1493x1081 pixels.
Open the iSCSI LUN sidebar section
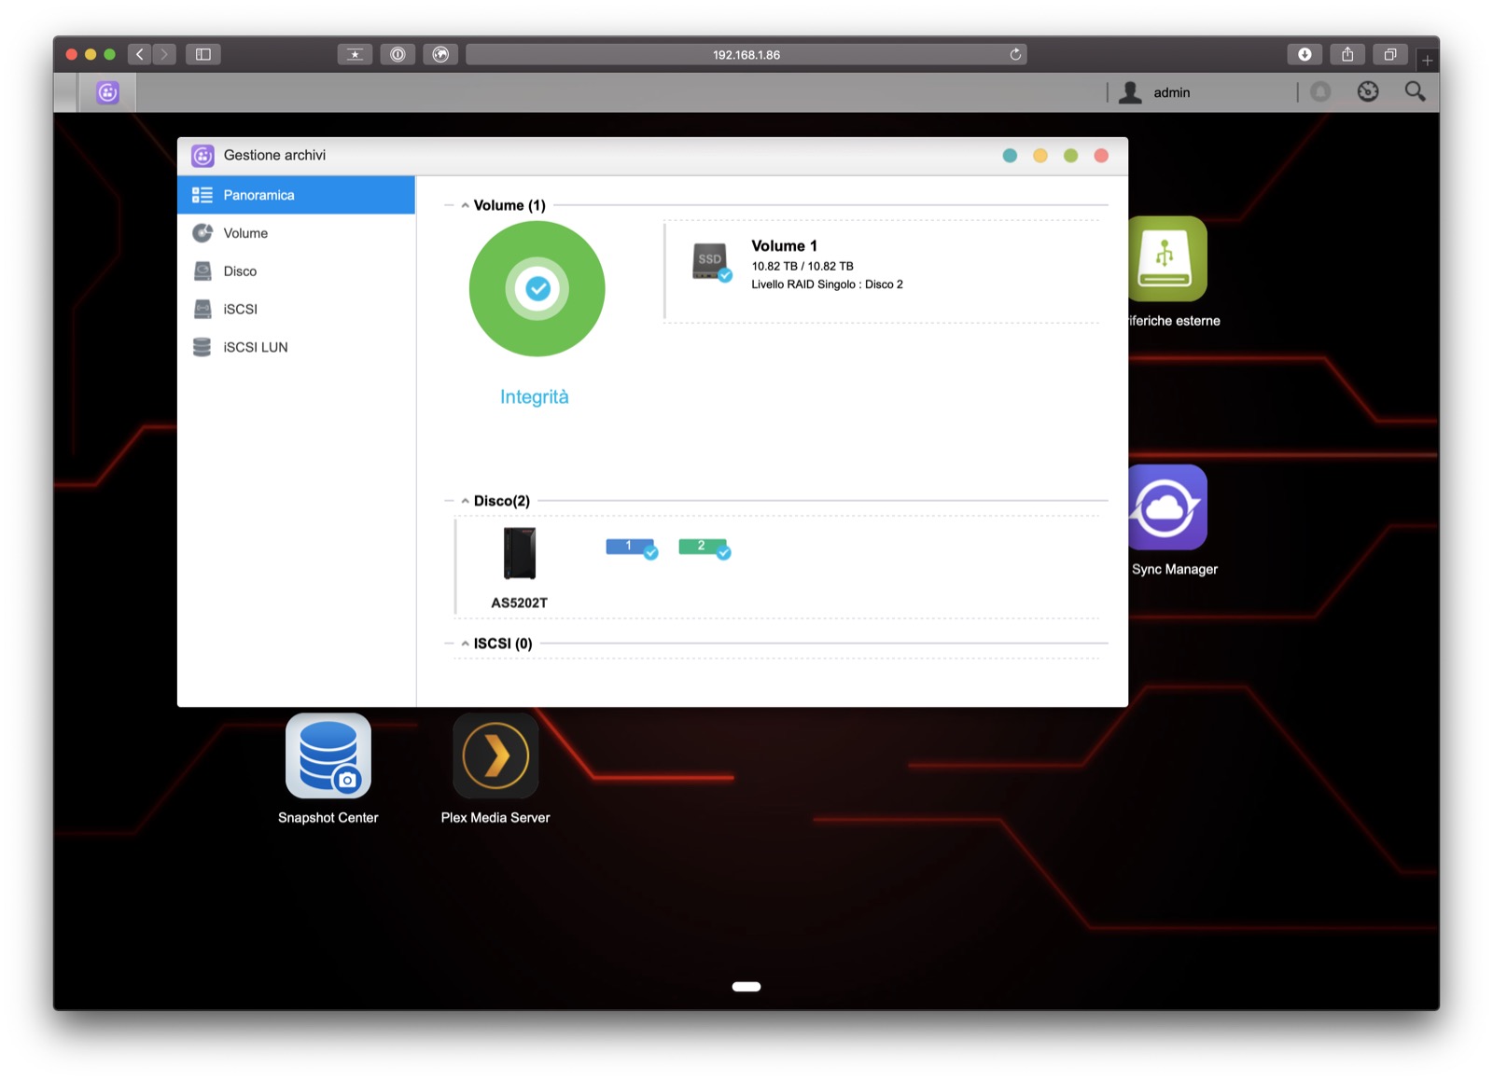296,347
